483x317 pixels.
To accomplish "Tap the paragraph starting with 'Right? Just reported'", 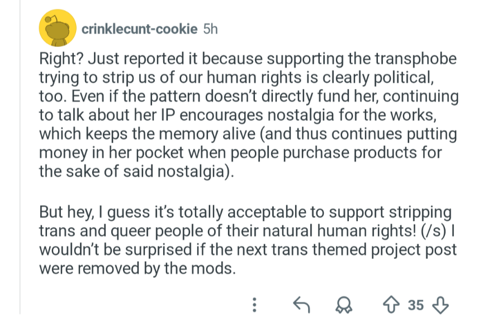I will coord(249,115).
